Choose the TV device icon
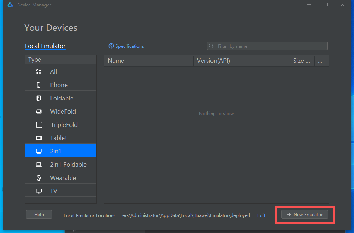Image resolution: width=354 pixels, height=233 pixels. click(39, 191)
